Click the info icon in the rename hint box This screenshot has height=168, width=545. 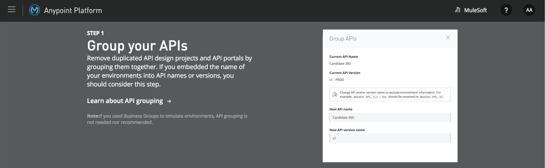pyautogui.click(x=335, y=95)
